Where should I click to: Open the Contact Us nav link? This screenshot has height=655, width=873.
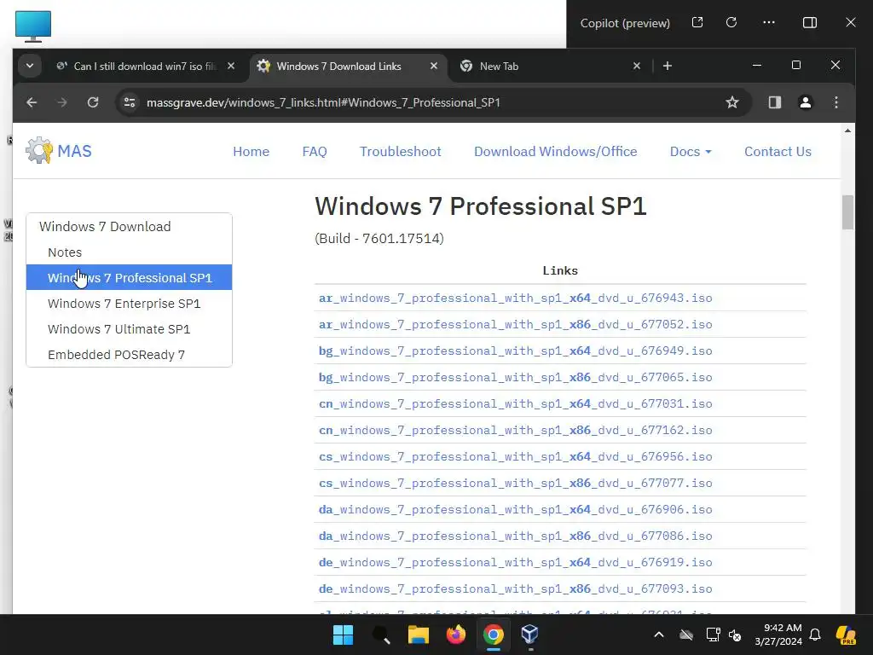coord(778,152)
